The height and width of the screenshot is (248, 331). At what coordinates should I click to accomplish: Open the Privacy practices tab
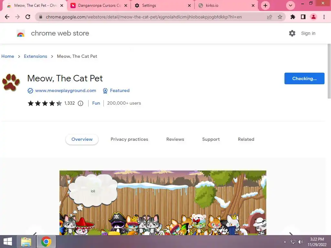point(129,139)
